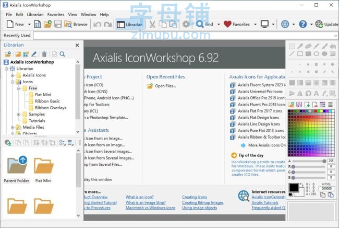The height and width of the screenshot is (228, 339).
Task: Click the Cut scissors icon
Action: (x=152, y=24)
